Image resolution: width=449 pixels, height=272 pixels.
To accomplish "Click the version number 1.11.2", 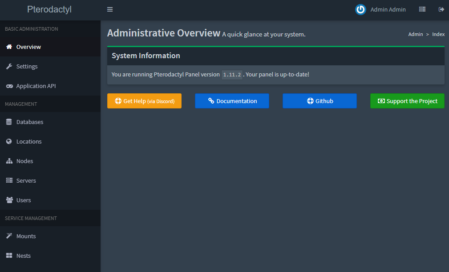I will [x=232, y=75].
